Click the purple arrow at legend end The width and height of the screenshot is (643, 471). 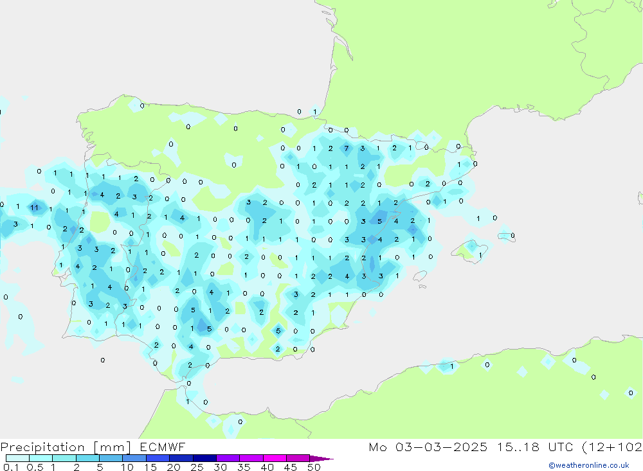tap(322, 459)
